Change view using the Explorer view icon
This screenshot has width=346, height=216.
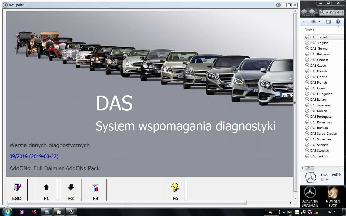tap(314, 22)
